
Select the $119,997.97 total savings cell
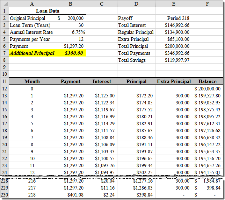174,60
